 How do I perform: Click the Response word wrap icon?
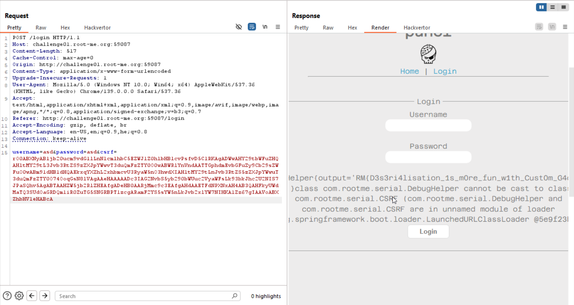coord(539,27)
